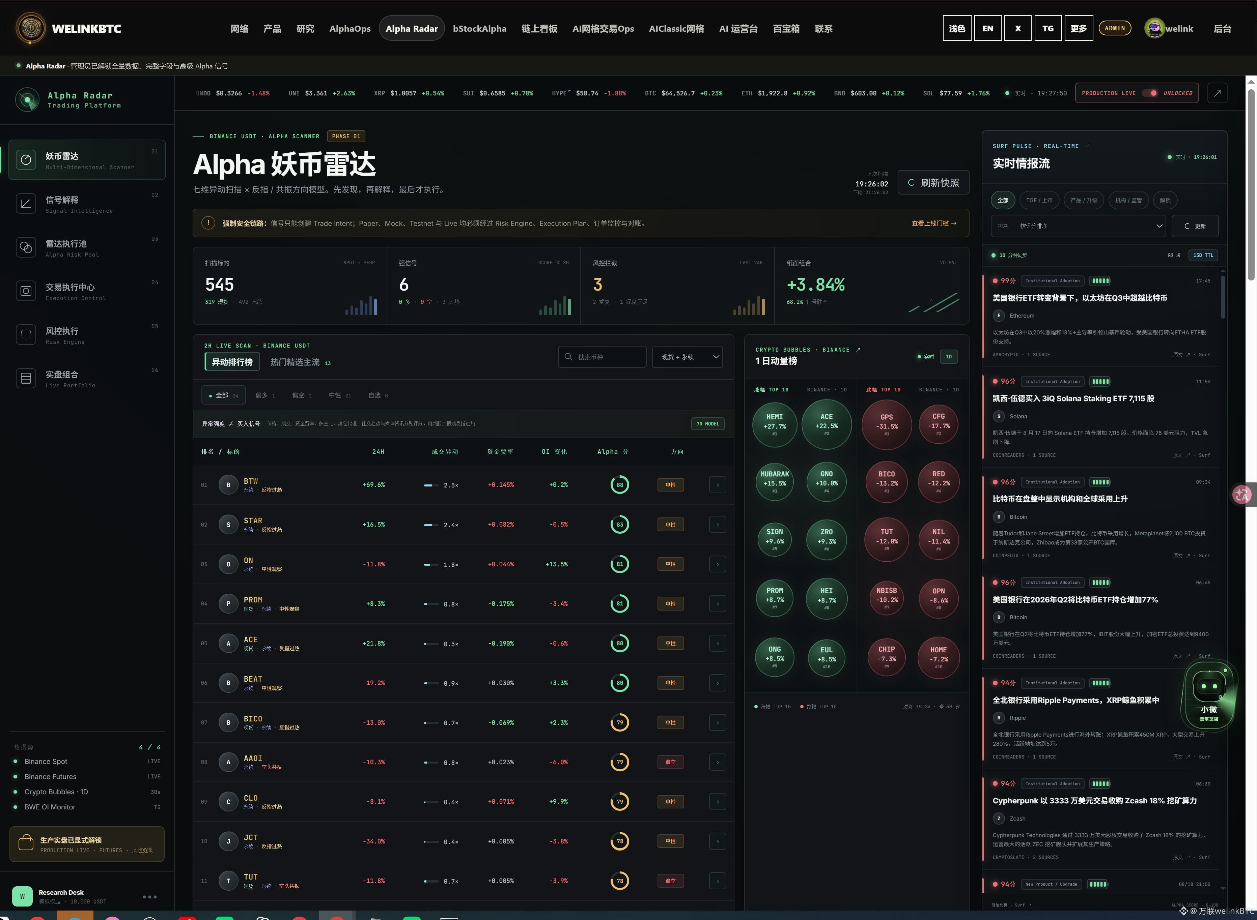Screen dimensions: 1257x920
Task: Toggle the EN language button
Action: 987,28
